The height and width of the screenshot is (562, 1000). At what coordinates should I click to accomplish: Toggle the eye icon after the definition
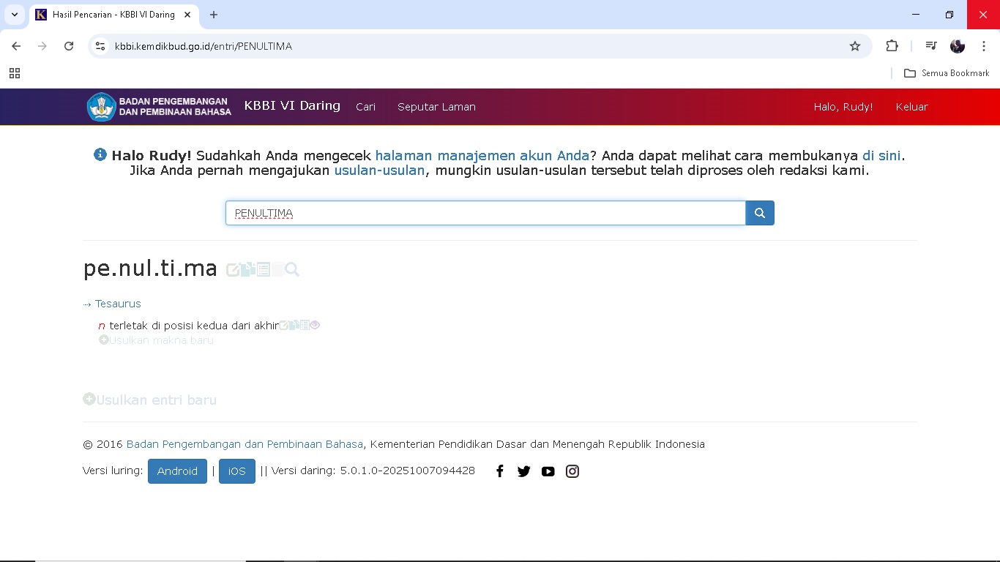point(315,326)
